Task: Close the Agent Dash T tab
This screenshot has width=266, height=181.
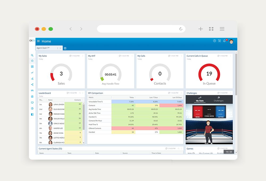Action: pos(60,48)
